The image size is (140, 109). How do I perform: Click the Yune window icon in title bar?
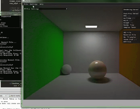(x=23, y=1)
